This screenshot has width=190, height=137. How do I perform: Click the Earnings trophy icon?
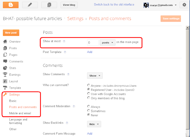coord(5,75)
